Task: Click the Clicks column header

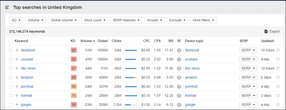Action: (x=116, y=41)
